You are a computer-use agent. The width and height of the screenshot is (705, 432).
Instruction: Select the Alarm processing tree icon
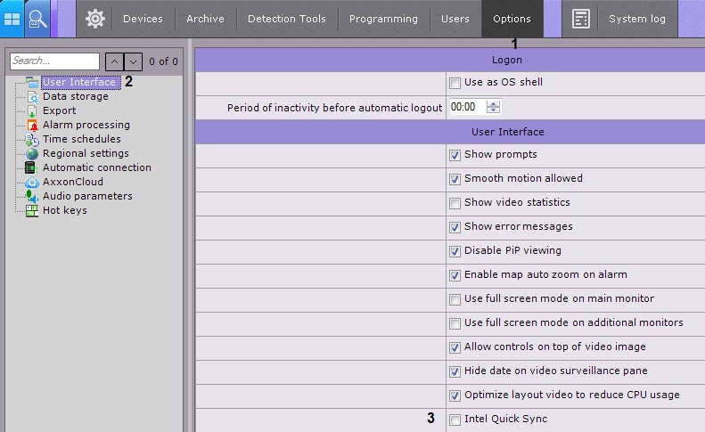[x=33, y=125]
